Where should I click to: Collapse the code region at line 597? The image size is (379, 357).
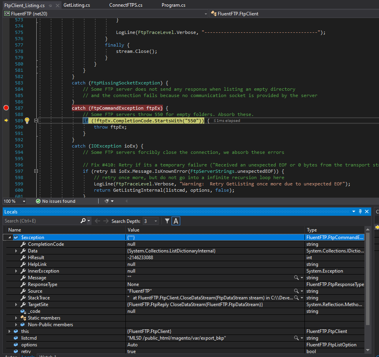coord(36,171)
